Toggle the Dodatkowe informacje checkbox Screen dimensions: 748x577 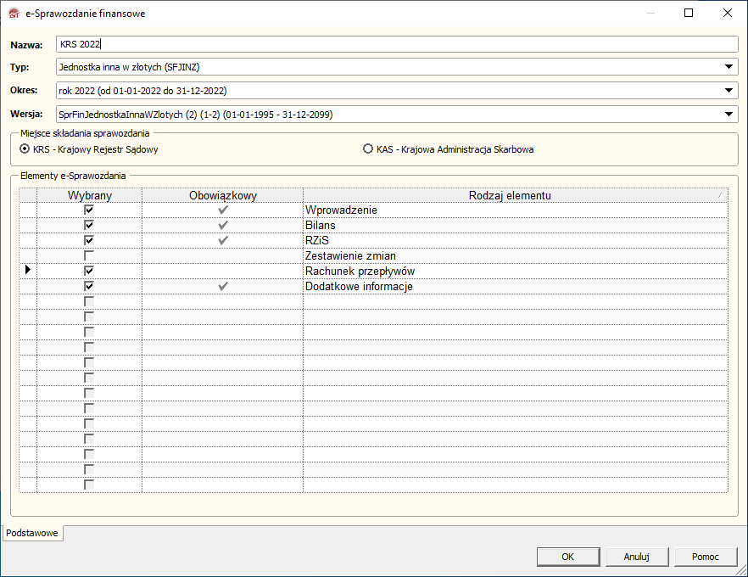click(x=89, y=286)
